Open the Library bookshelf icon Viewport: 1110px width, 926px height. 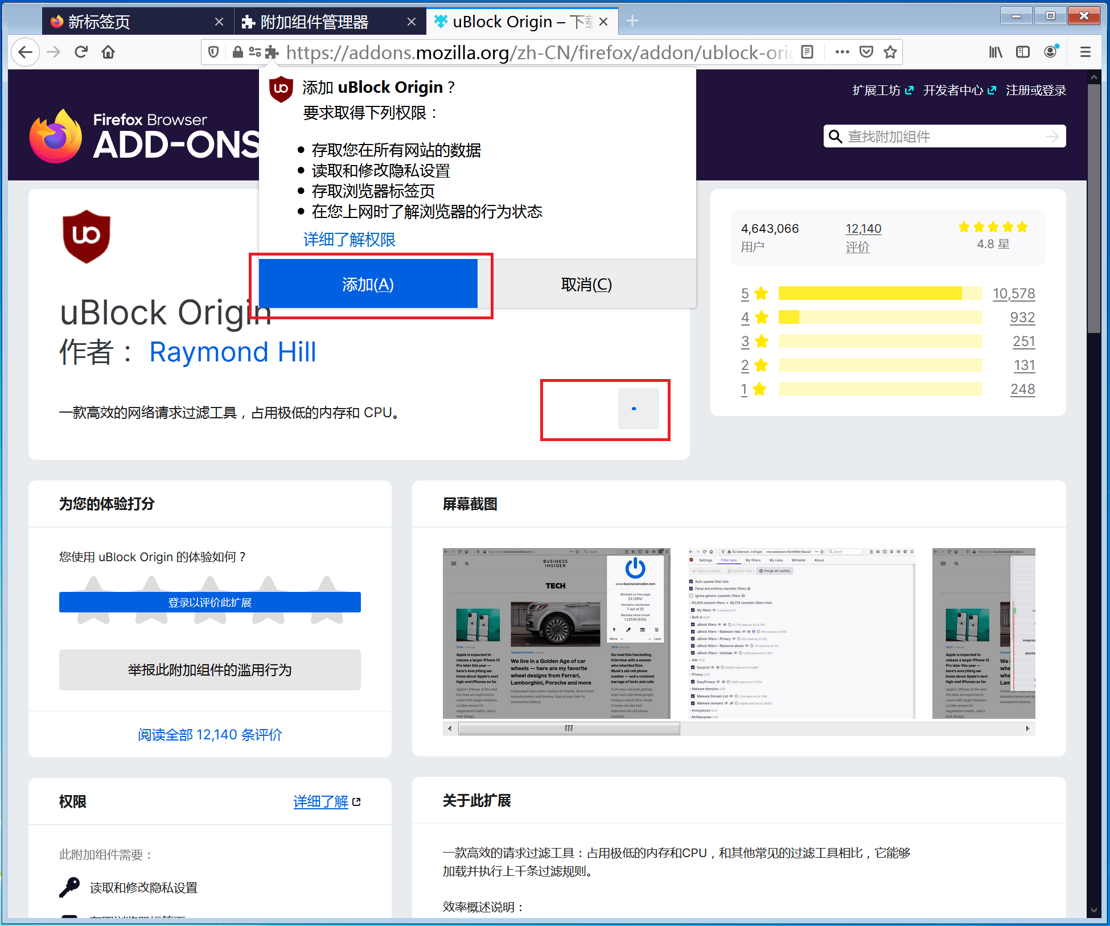[x=995, y=52]
